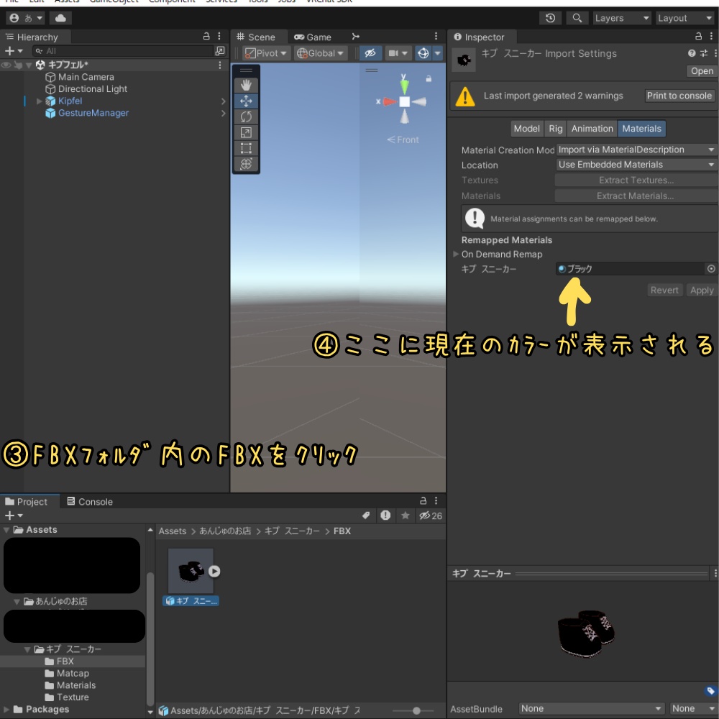This screenshot has width=719, height=719.
Task: Expand the On Demand Remap section
Action: pos(455,254)
